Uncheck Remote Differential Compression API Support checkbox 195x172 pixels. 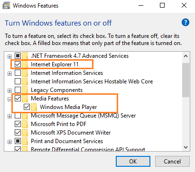18,149
